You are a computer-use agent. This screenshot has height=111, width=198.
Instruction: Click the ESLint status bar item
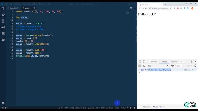click(117, 108)
